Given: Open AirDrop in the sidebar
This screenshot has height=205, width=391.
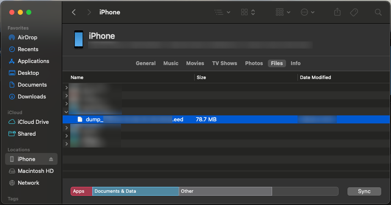Looking at the screenshot, I should [27, 37].
